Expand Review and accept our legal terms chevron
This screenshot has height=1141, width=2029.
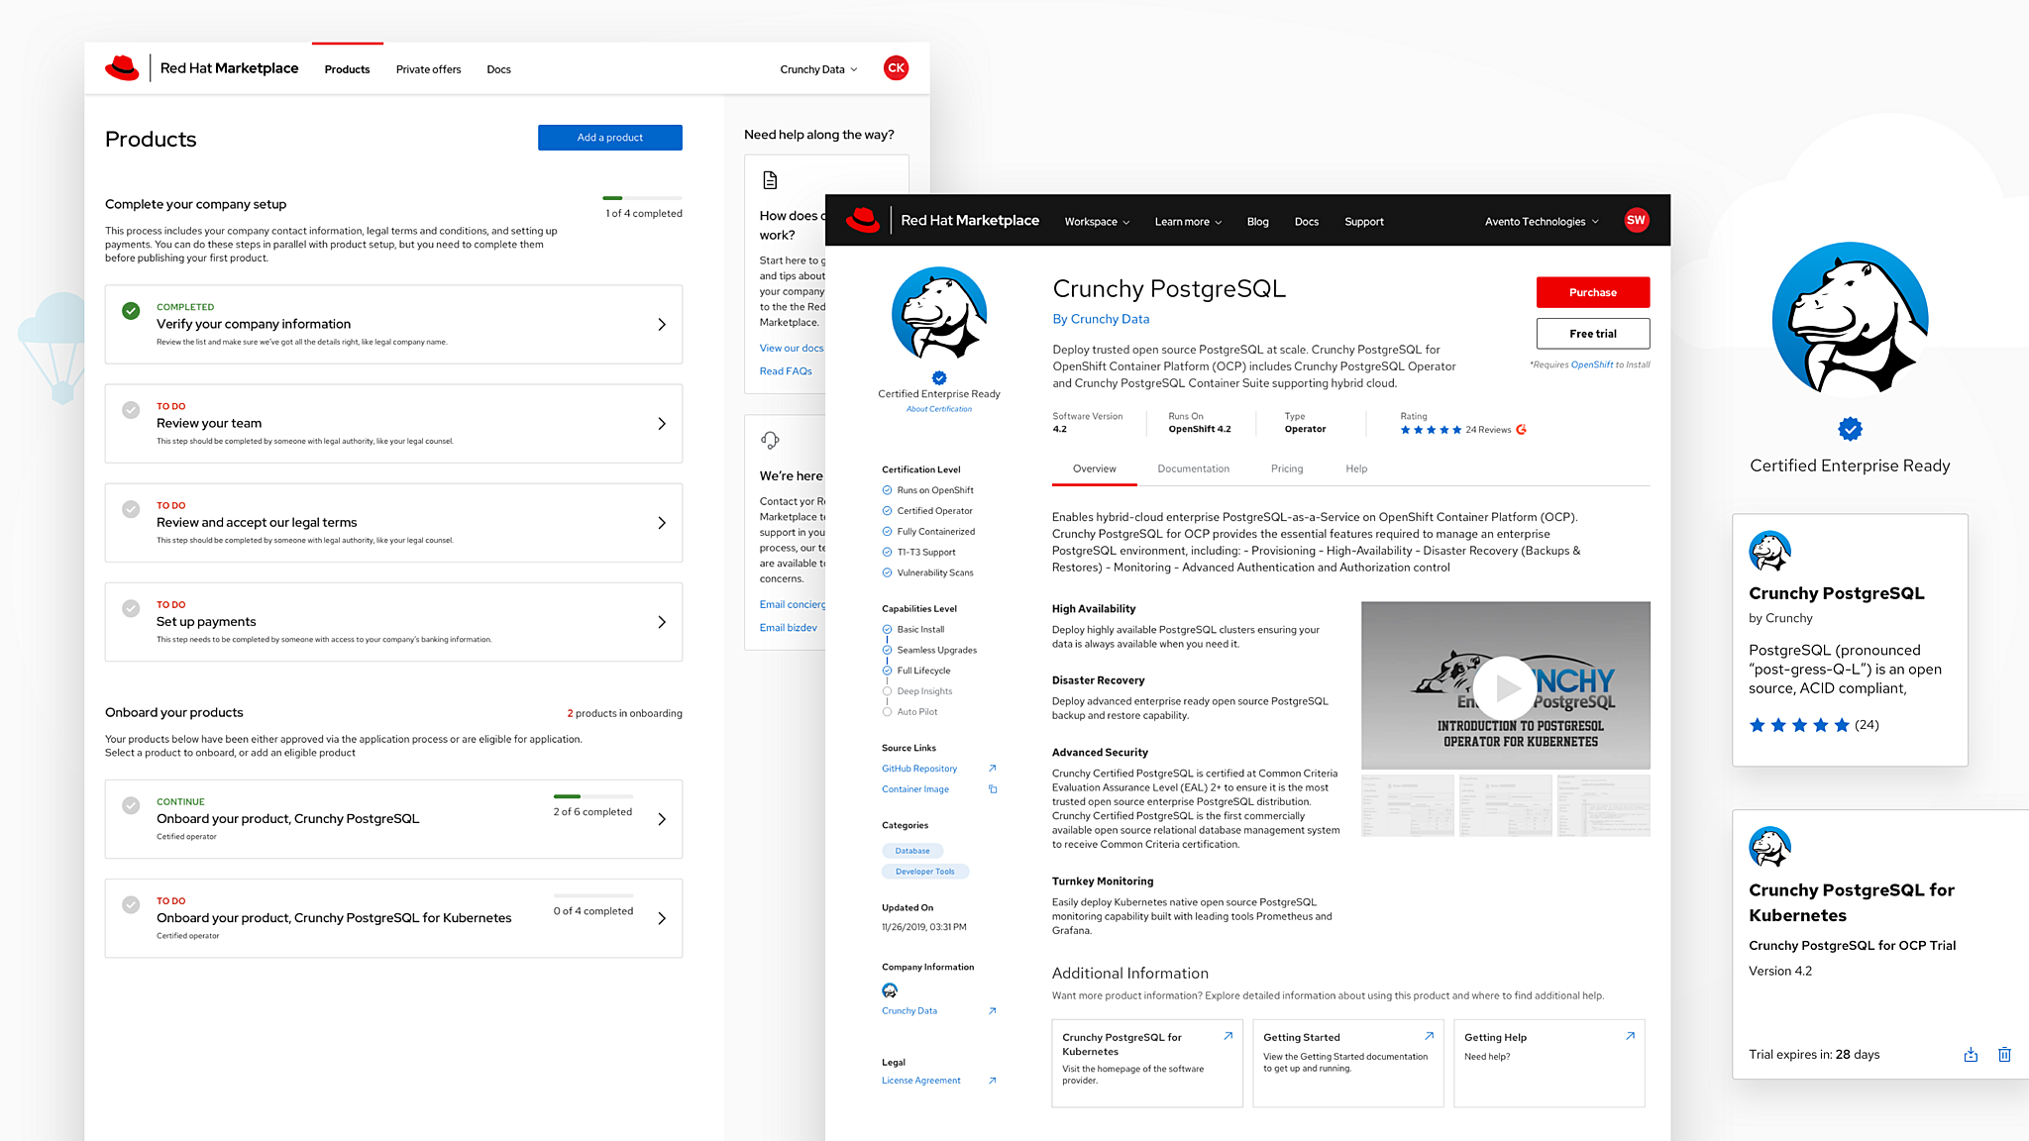pyautogui.click(x=662, y=523)
